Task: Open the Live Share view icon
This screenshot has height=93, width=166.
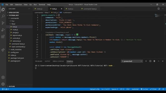Action: [x=3, y=50]
